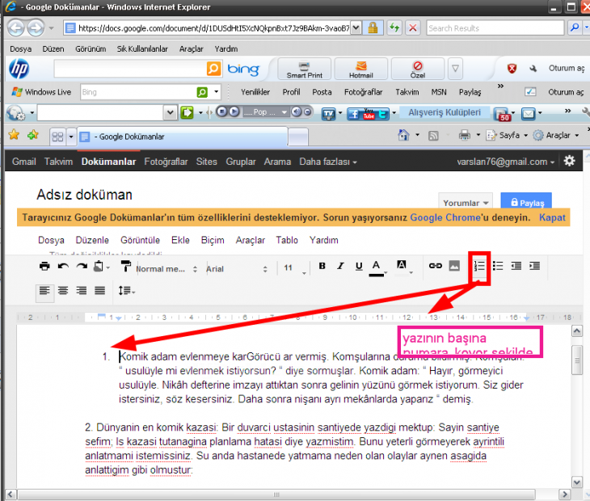Toggle italic formatting

coord(339,266)
